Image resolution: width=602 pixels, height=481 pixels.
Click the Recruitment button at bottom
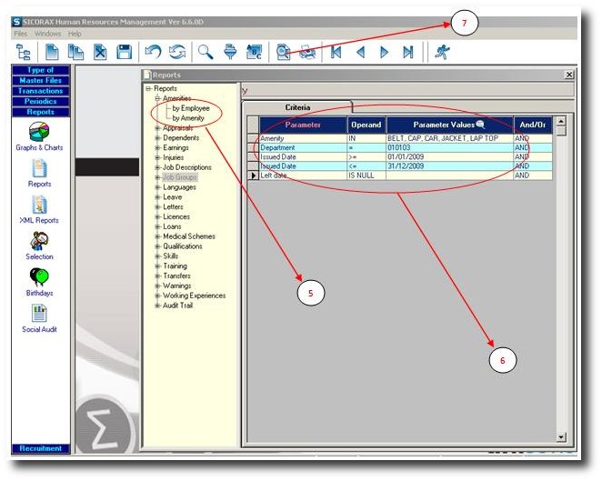[x=41, y=448]
